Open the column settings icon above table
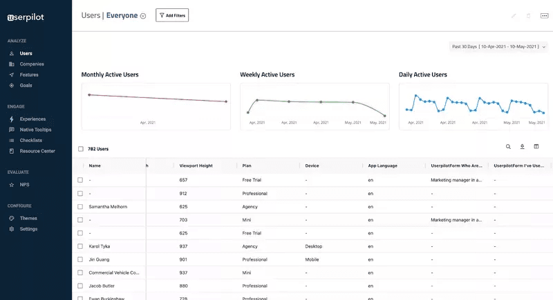Image resolution: width=553 pixels, height=300 pixels. (536, 147)
